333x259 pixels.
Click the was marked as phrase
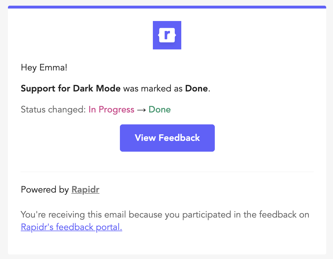(x=153, y=89)
